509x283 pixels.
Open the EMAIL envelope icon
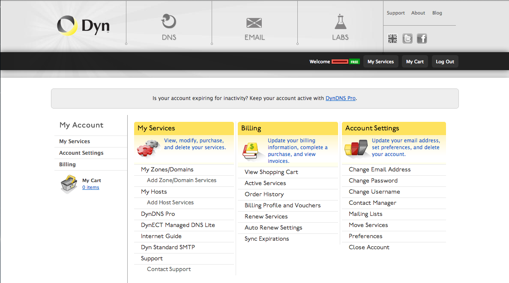254,23
